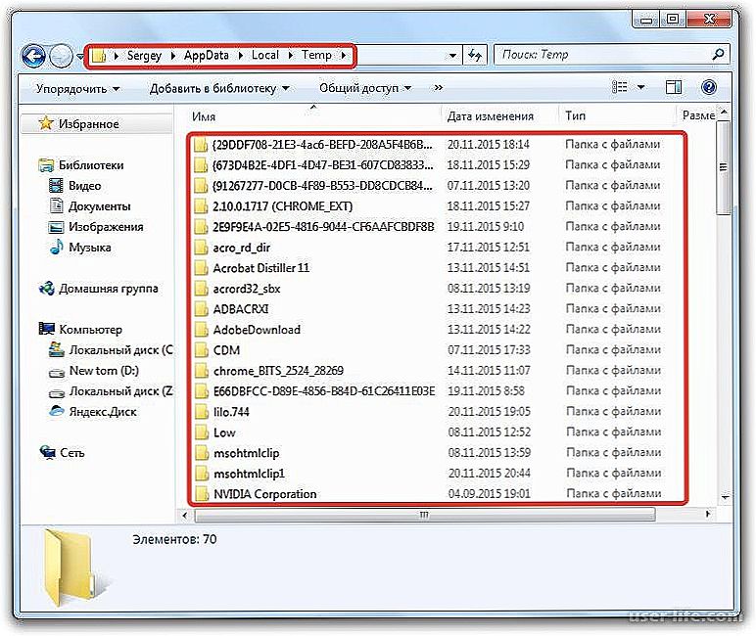Click the change view icon

tap(620, 87)
